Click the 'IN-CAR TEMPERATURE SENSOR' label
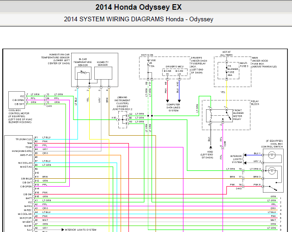Image resolution: width=292 pixels, height=232 pixels. point(83,62)
